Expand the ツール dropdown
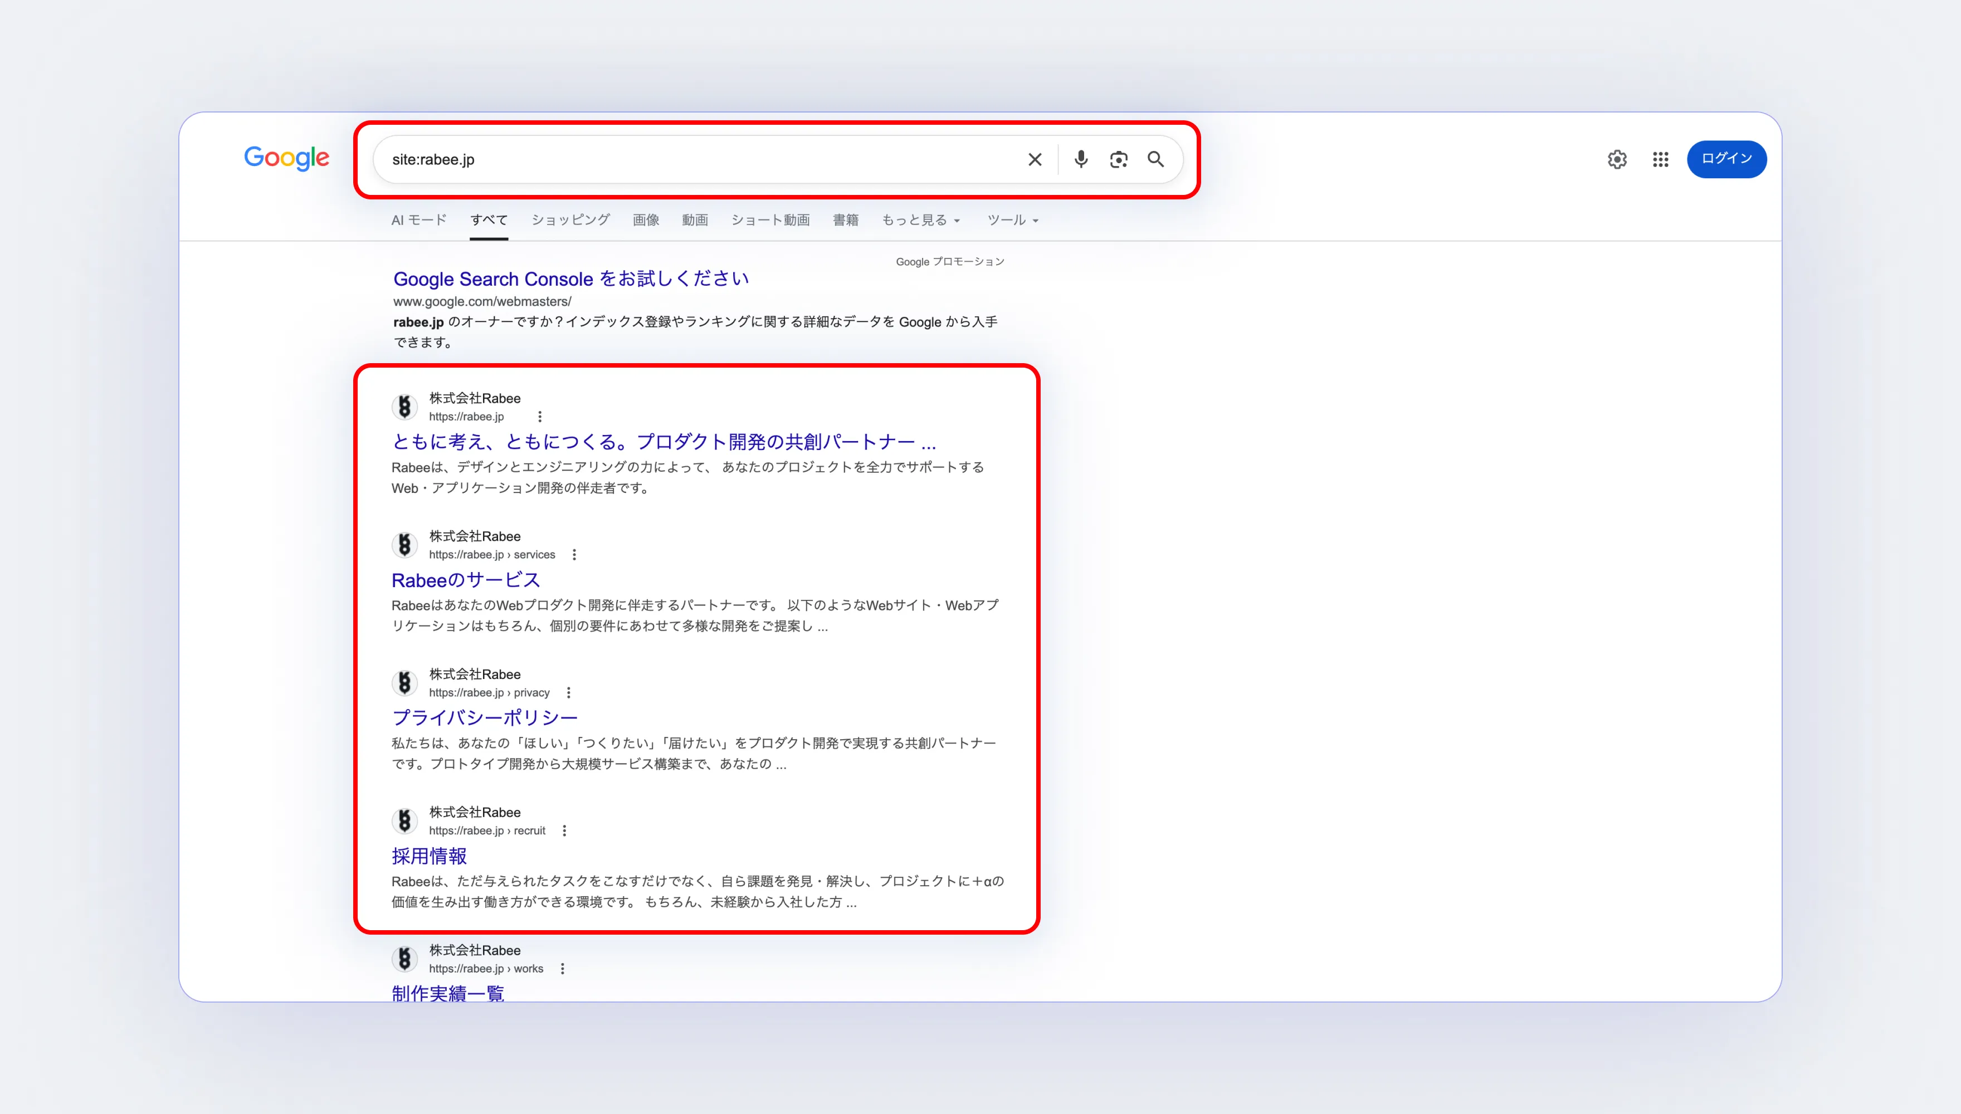1961x1114 pixels. pos(1013,221)
